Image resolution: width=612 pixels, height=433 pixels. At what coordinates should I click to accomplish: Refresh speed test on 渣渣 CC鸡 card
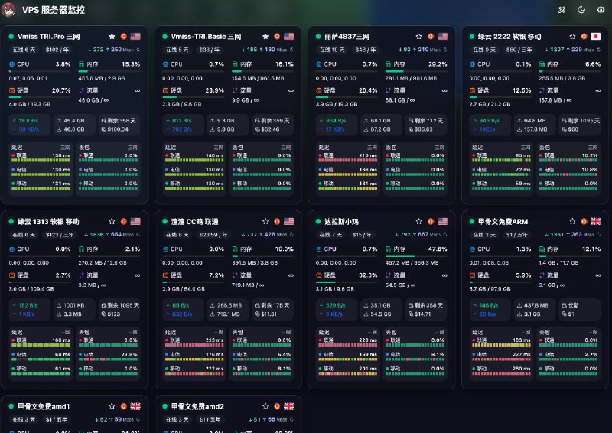click(x=291, y=235)
